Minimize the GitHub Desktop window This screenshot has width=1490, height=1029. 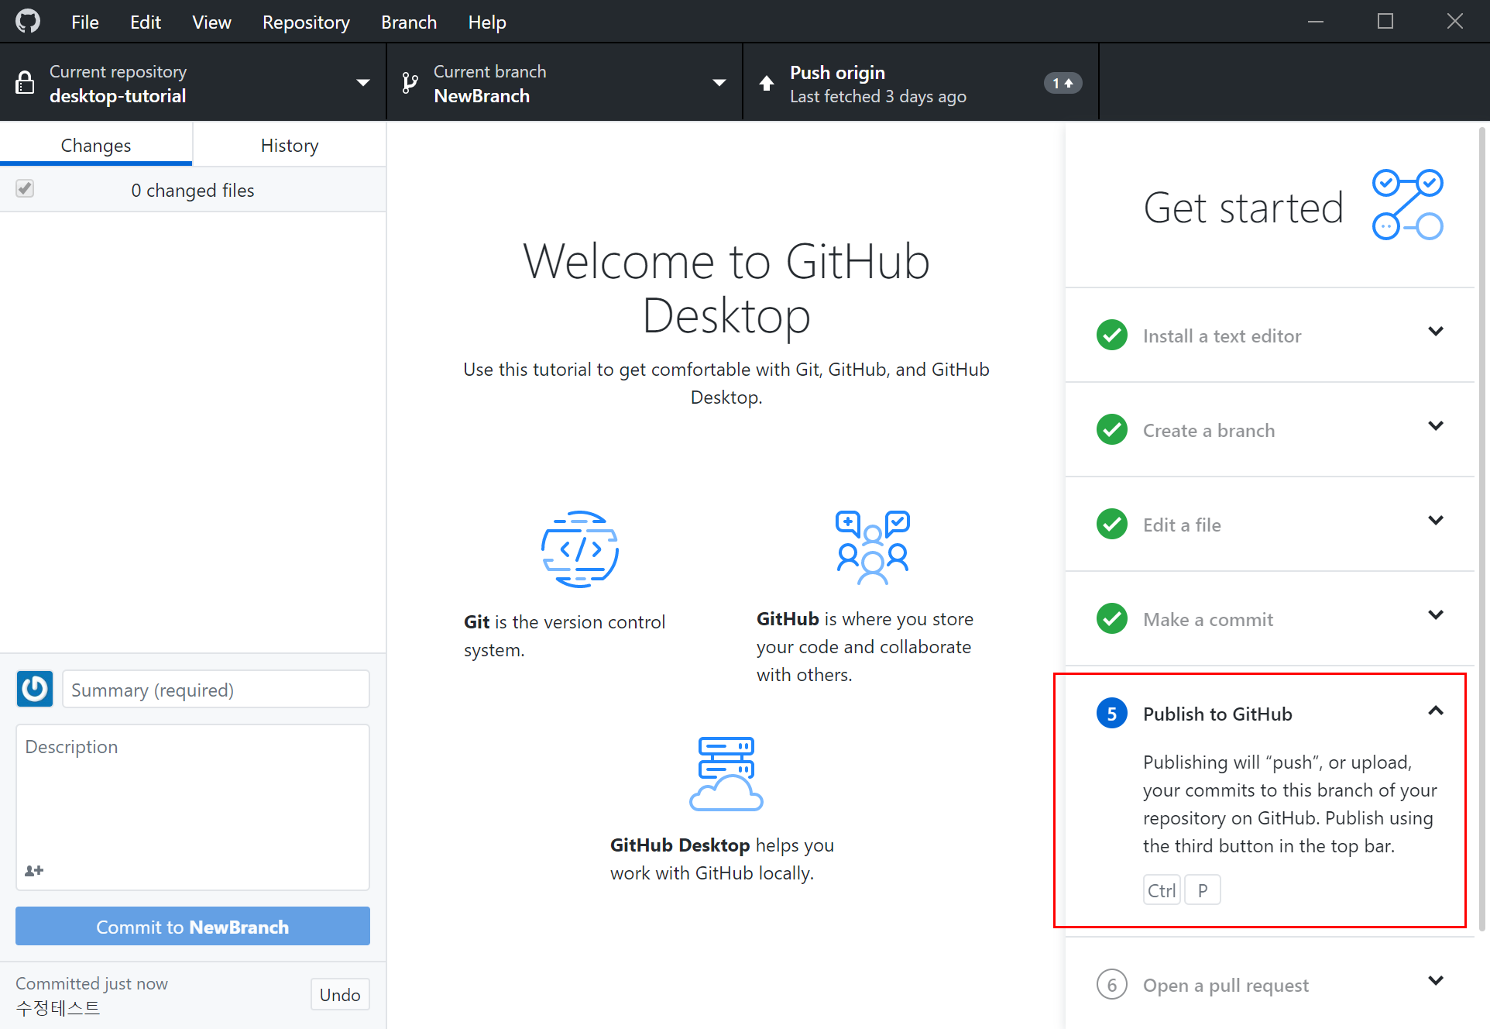pos(1316,22)
